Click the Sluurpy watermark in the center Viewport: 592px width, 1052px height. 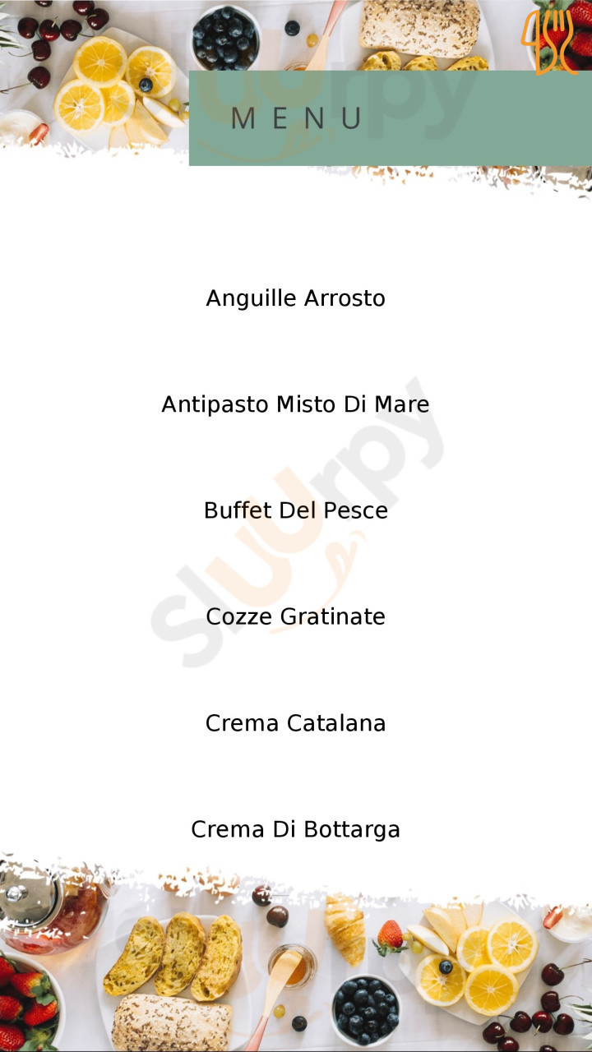(x=298, y=522)
